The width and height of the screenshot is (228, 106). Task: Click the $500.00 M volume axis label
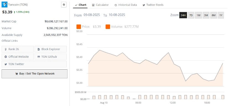click(80, 92)
